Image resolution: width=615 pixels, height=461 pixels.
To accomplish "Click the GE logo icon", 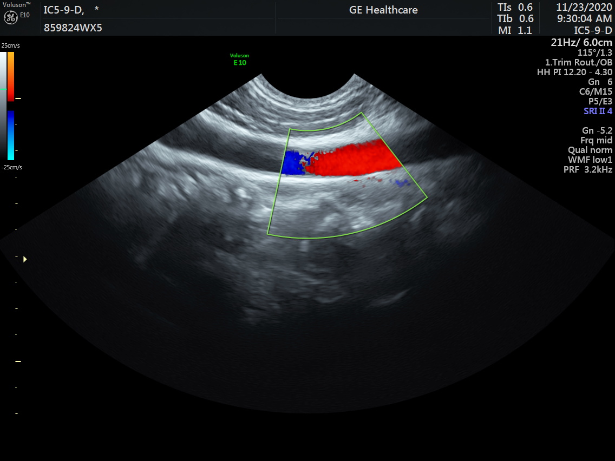I will (x=11, y=17).
